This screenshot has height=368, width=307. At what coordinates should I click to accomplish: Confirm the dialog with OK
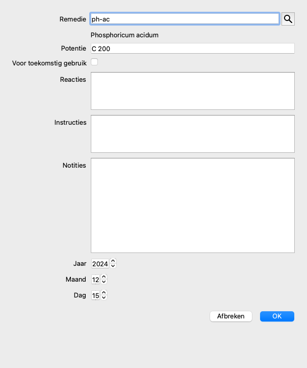pyautogui.click(x=277, y=316)
